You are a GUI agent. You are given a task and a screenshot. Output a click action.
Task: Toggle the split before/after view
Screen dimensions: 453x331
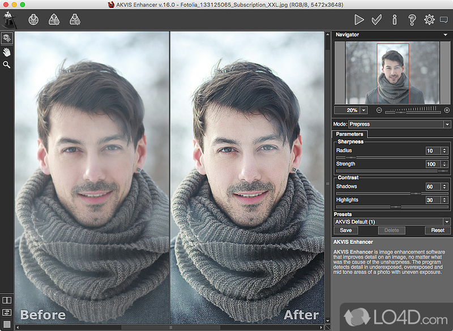coord(7,299)
